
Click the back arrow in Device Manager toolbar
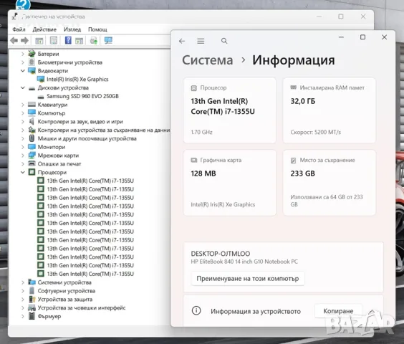(x=14, y=40)
